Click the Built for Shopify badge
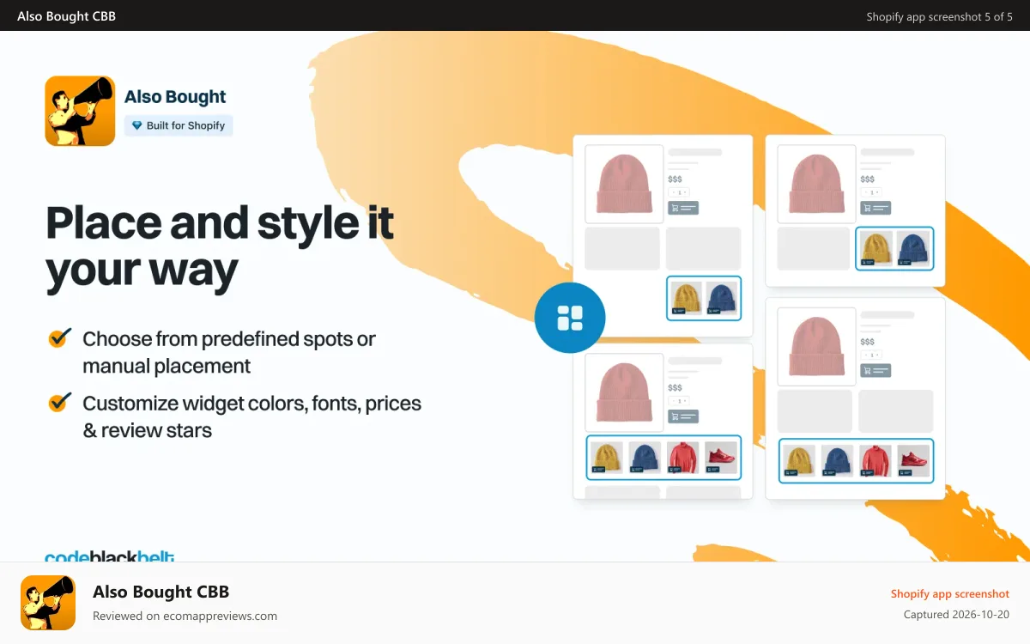Viewport: 1030px width, 644px height. [x=179, y=125]
